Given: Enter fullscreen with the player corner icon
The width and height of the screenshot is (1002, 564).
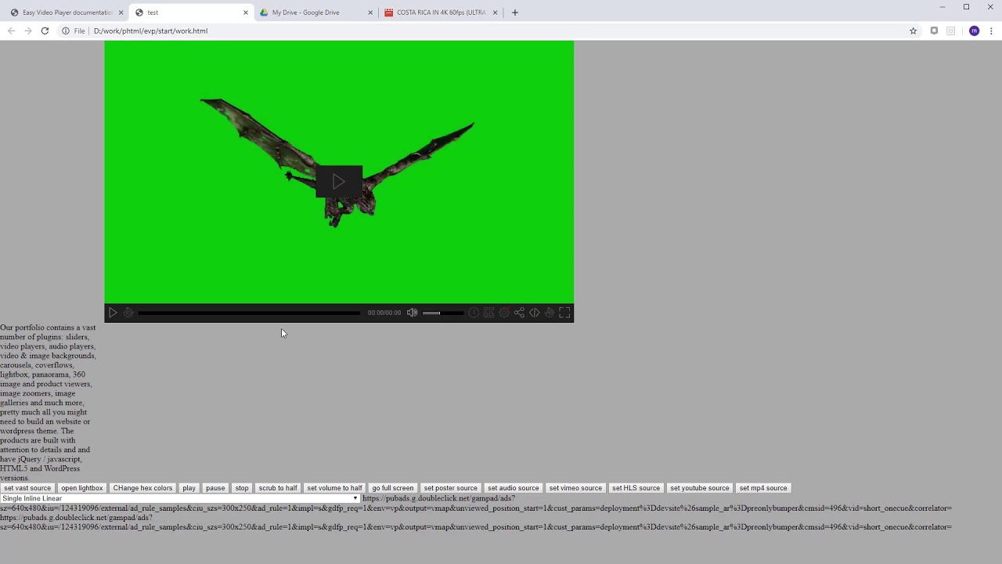Looking at the screenshot, I should (x=564, y=313).
